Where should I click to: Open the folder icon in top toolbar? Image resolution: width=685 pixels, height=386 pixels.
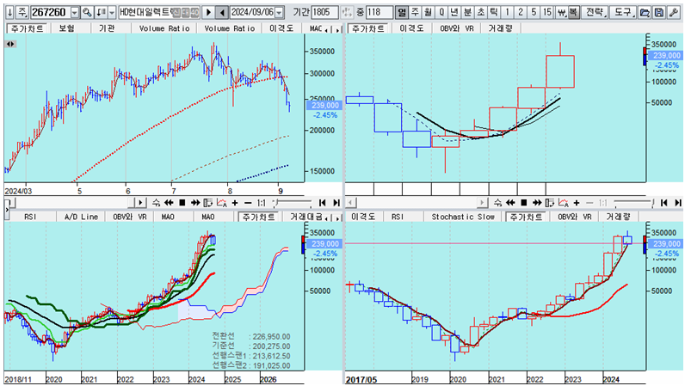point(645,13)
